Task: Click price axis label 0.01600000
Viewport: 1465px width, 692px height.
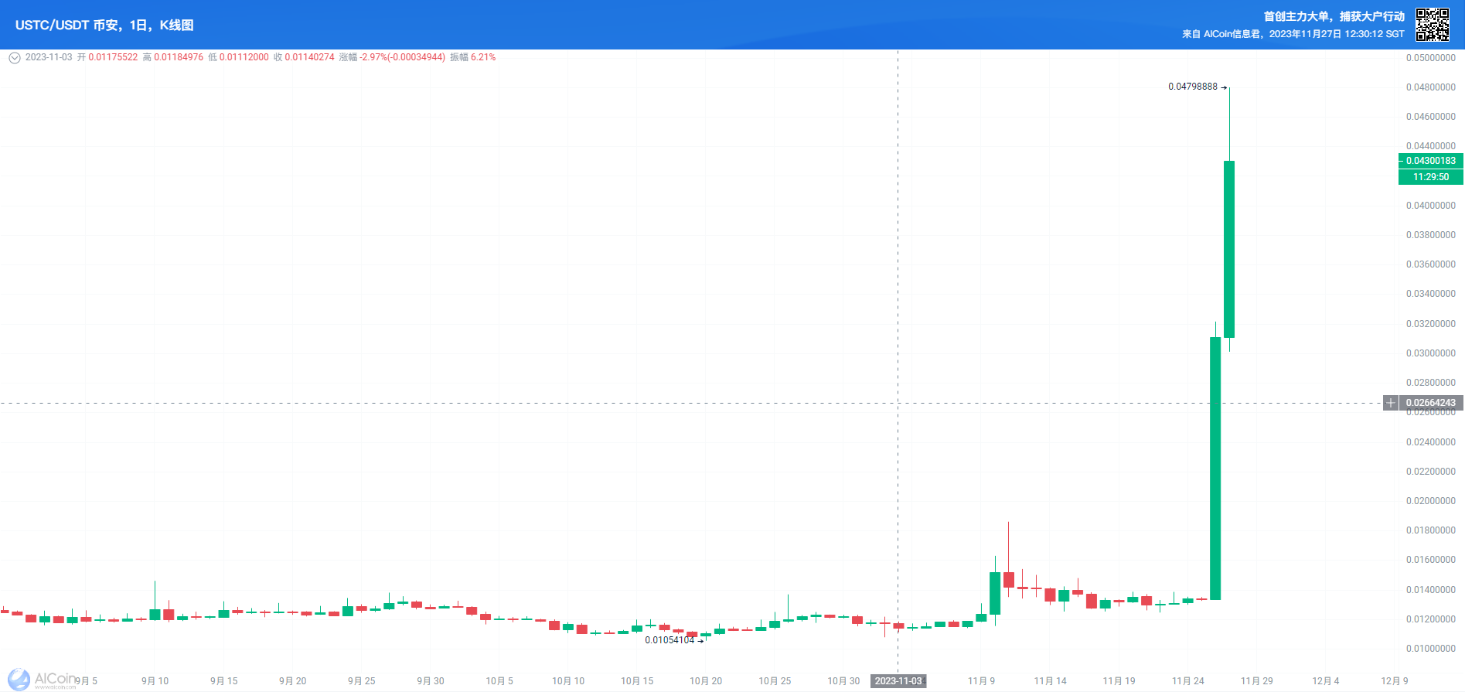Action: 1430,560
